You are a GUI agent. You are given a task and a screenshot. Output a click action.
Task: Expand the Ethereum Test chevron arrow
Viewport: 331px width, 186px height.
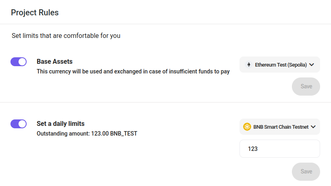(312, 65)
